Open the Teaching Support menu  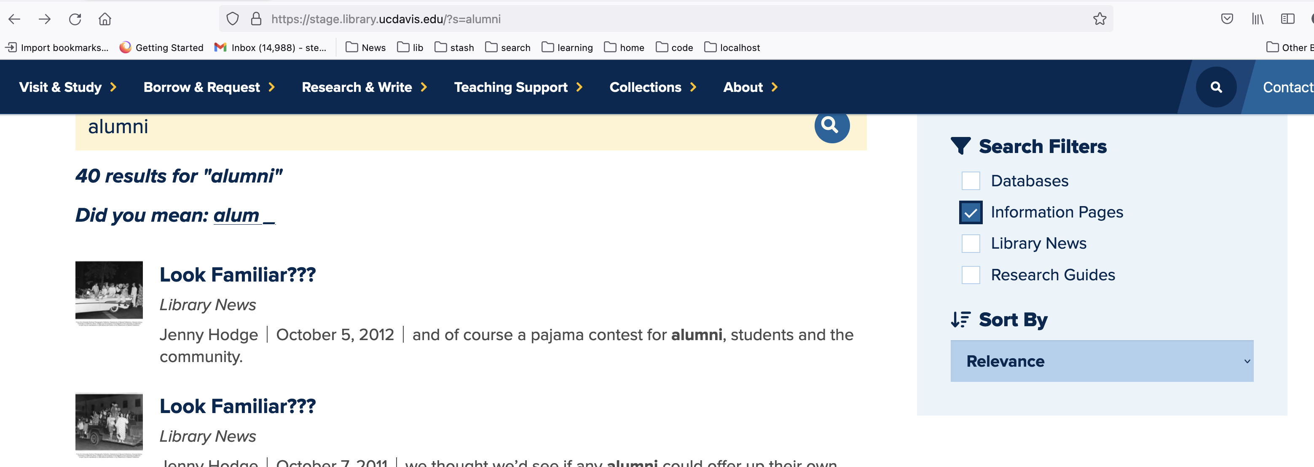pyautogui.click(x=518, y=87)
